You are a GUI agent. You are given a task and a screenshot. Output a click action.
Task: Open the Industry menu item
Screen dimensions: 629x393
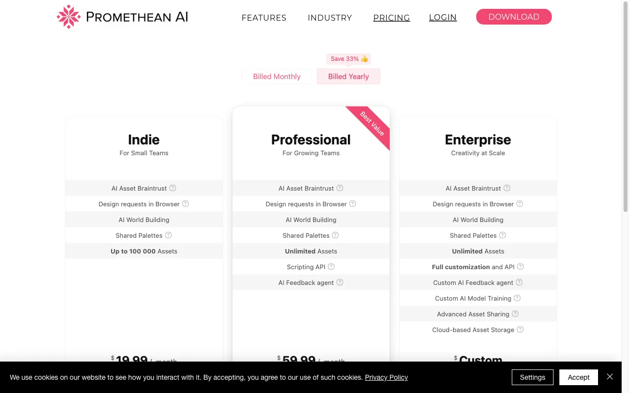tap(330, 18)
